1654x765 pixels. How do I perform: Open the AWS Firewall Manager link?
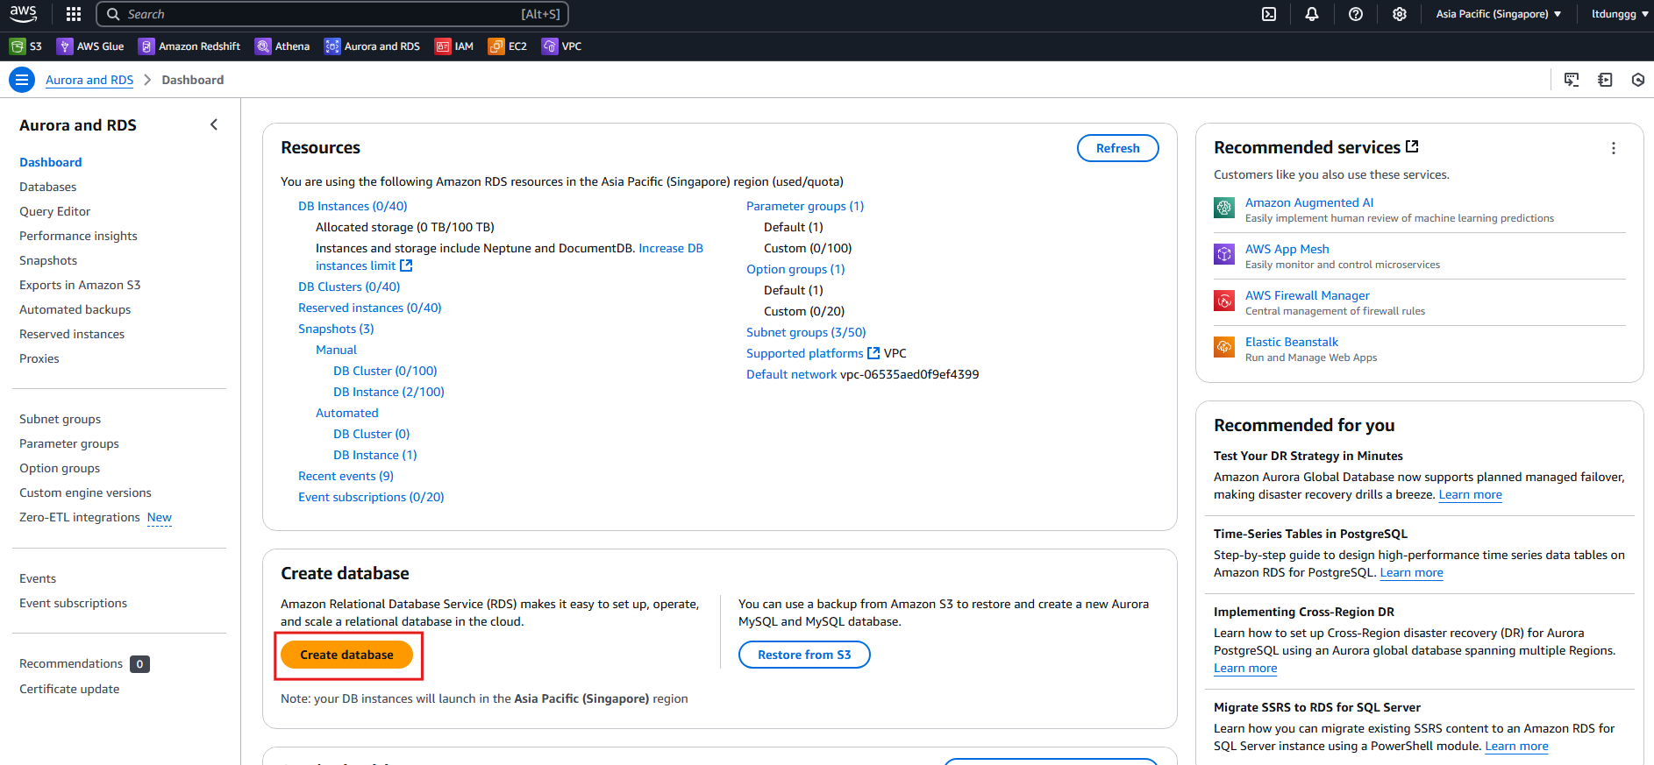coord(1307,295)
